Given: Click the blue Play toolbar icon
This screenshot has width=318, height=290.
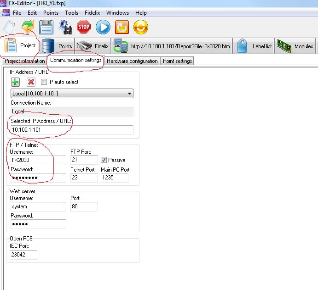Looking at the screenshot, I should 103,27.
